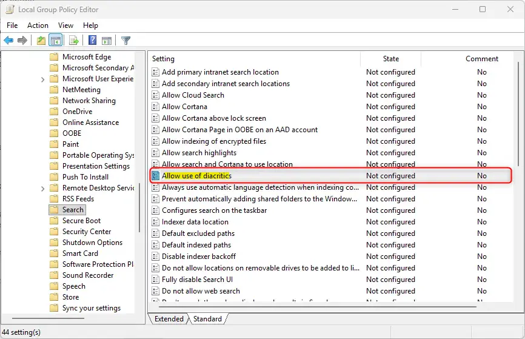The height and width of the screenshot is (339, 525).
Task: Click policy icon beside Allow Cortana
Action: [x=155, y=107]
